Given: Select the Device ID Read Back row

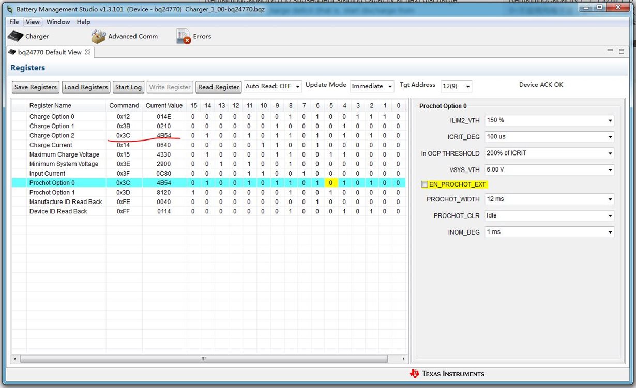Looking at the screenshot, I should point(209,211).
